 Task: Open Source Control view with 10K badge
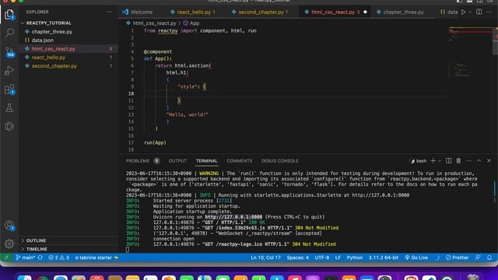coord(9,52)
